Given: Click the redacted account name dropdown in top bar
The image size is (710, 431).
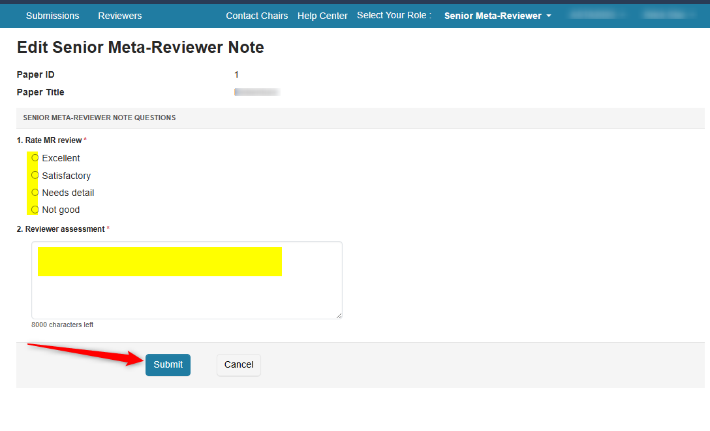Looking at the screenshot, I should point(596,16).
